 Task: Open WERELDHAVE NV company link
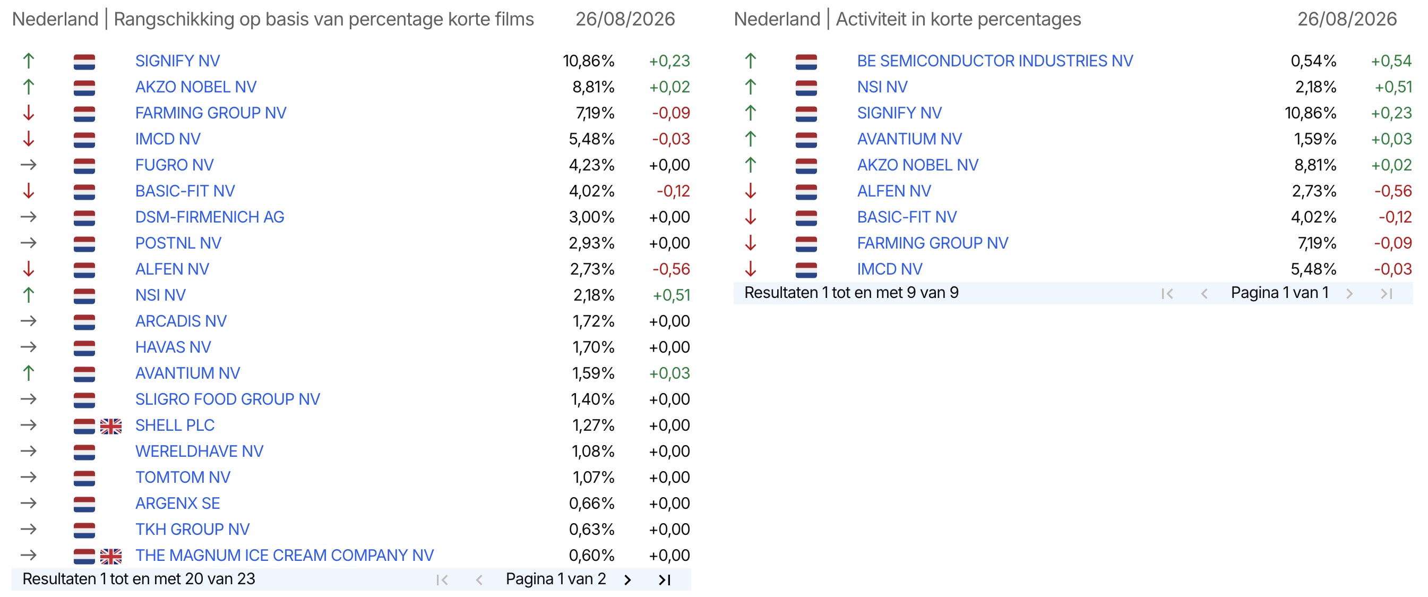click(199, 451)
